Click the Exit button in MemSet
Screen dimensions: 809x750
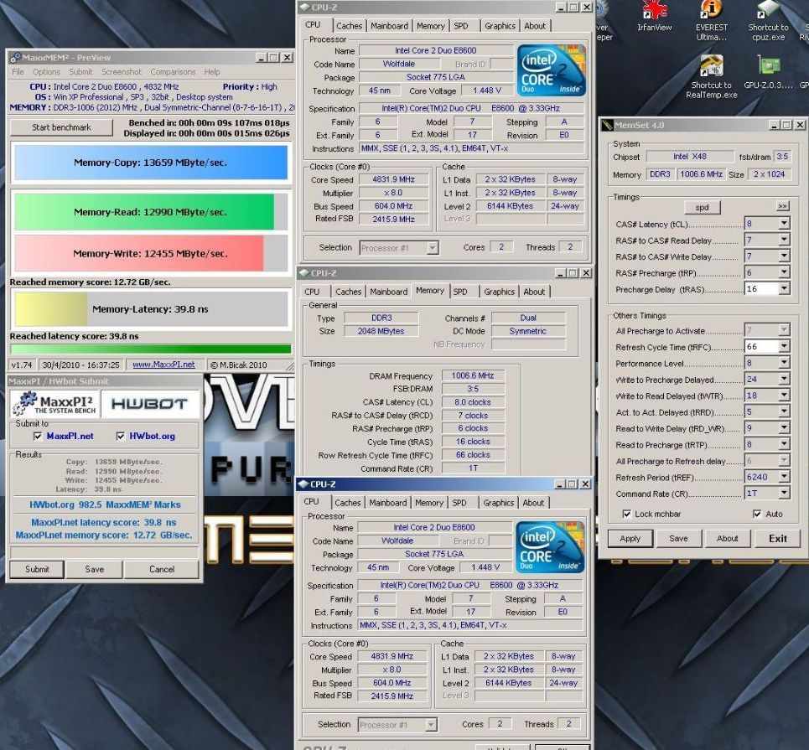[x=777, y=538]
